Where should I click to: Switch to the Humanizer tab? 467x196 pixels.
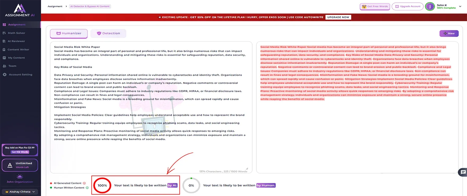pos(69,33)
